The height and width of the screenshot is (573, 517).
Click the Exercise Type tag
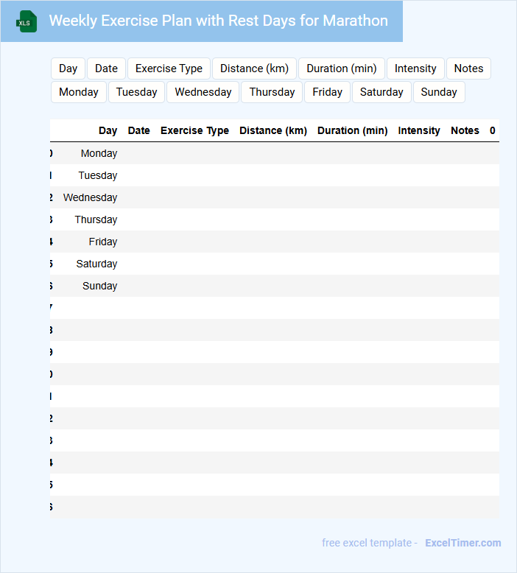(x=169, y=68)
